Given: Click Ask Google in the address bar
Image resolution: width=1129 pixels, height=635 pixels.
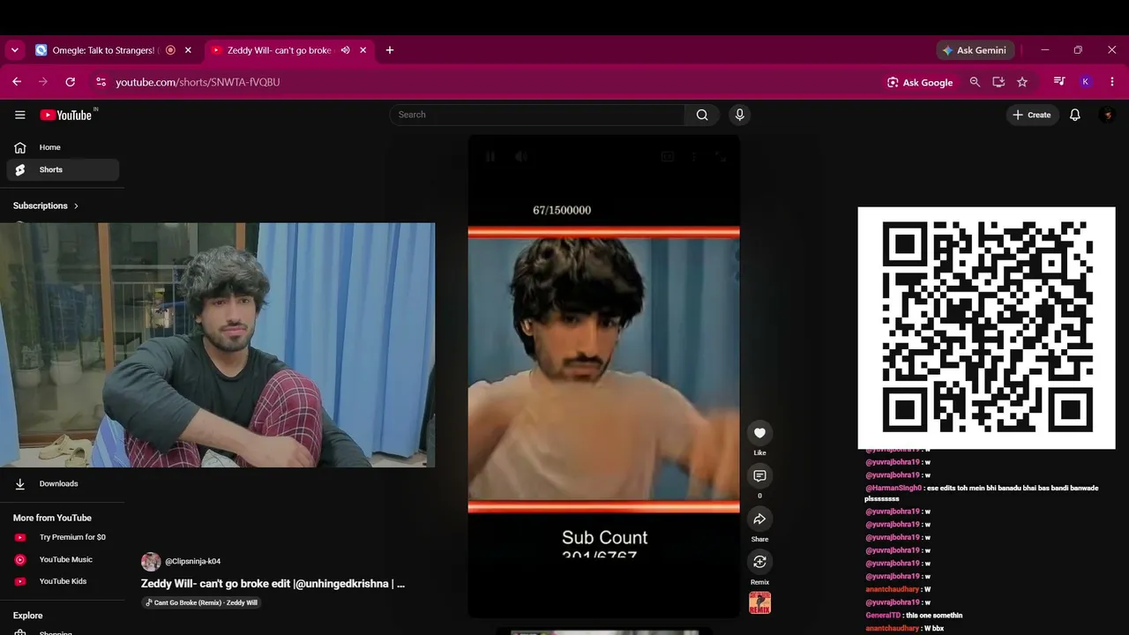Looking at the screenshot, I should click(920, 82).
